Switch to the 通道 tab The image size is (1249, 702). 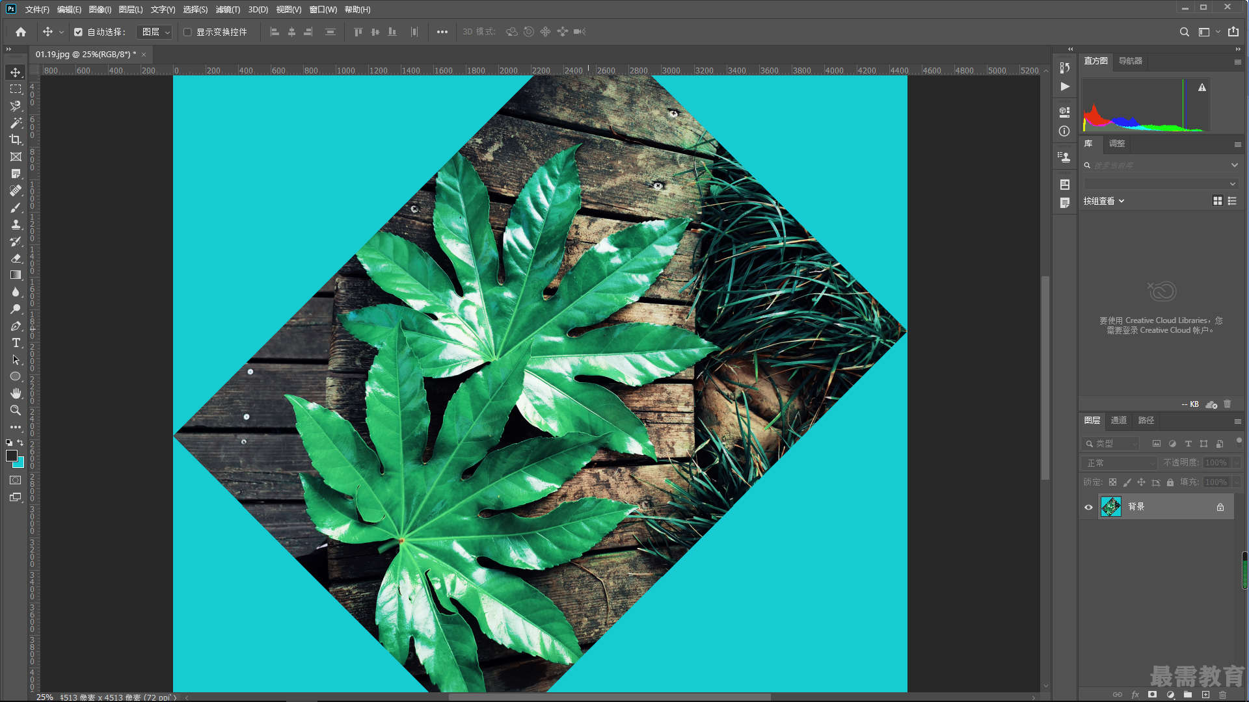(x=1119, y=421)
